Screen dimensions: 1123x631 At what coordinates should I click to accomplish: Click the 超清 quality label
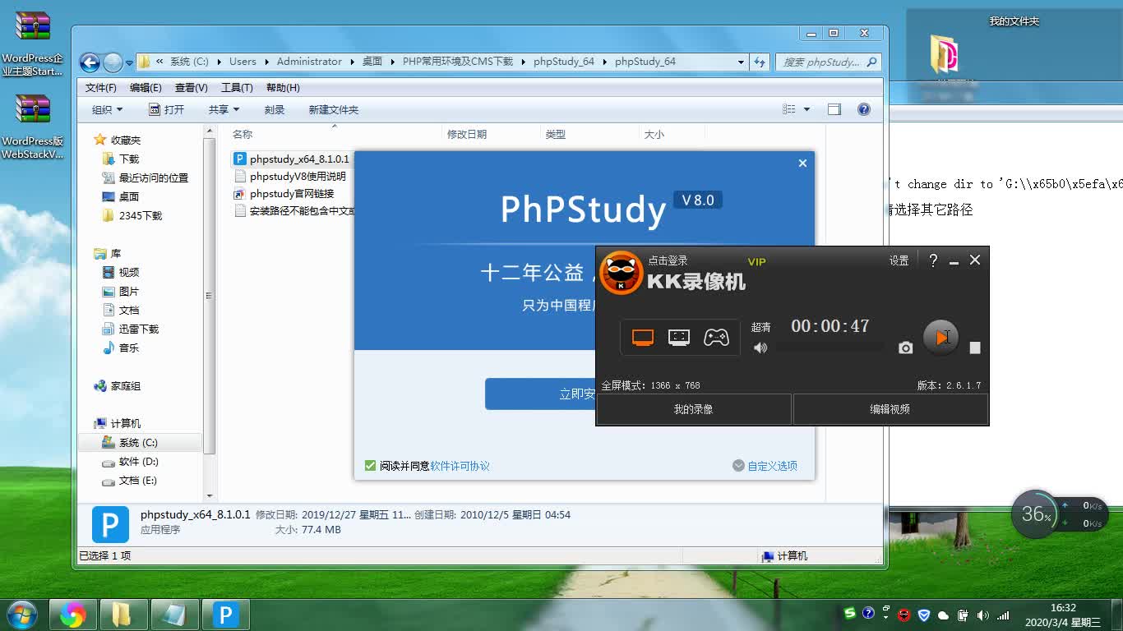(x=761, y=327)
